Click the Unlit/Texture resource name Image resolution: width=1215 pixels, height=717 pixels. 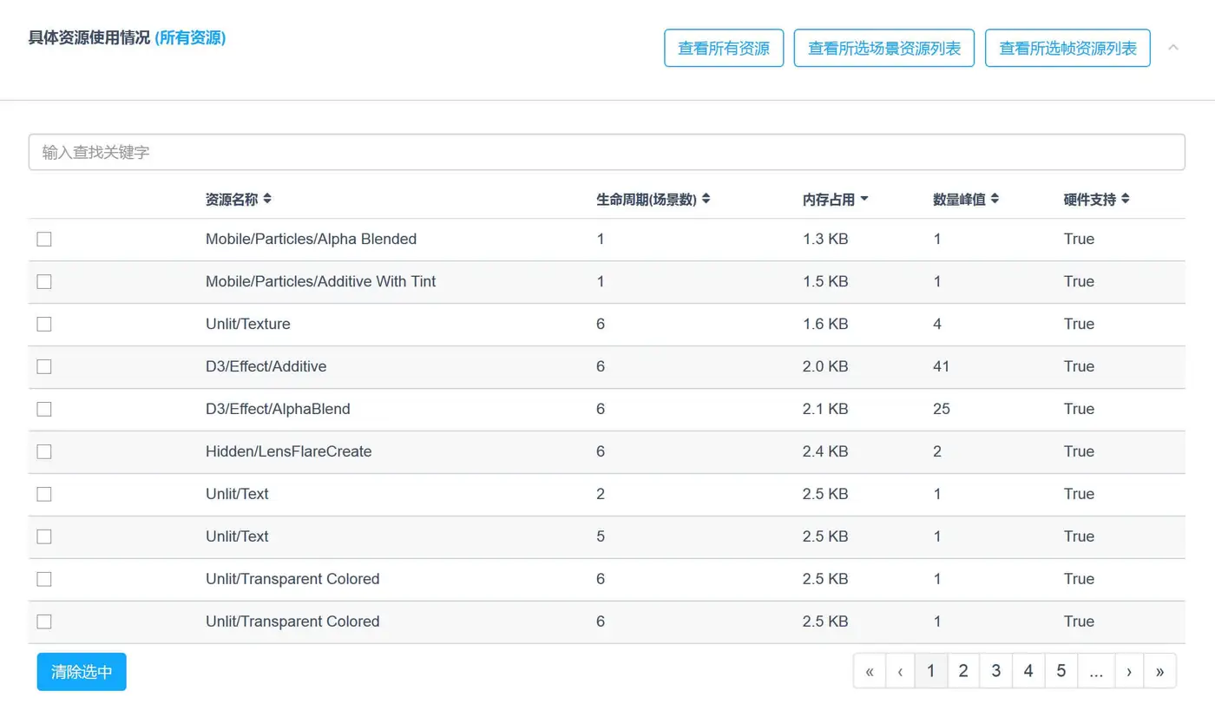coord(248,324)
